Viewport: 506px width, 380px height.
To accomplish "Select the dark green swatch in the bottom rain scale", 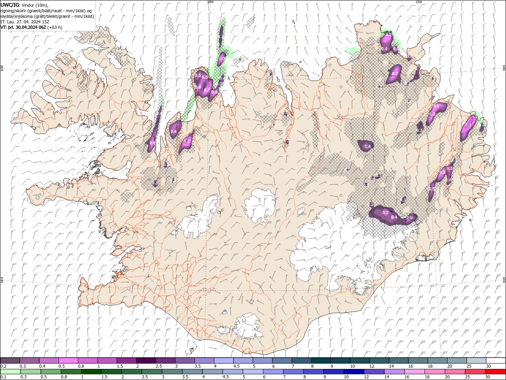I will [91, 372].
